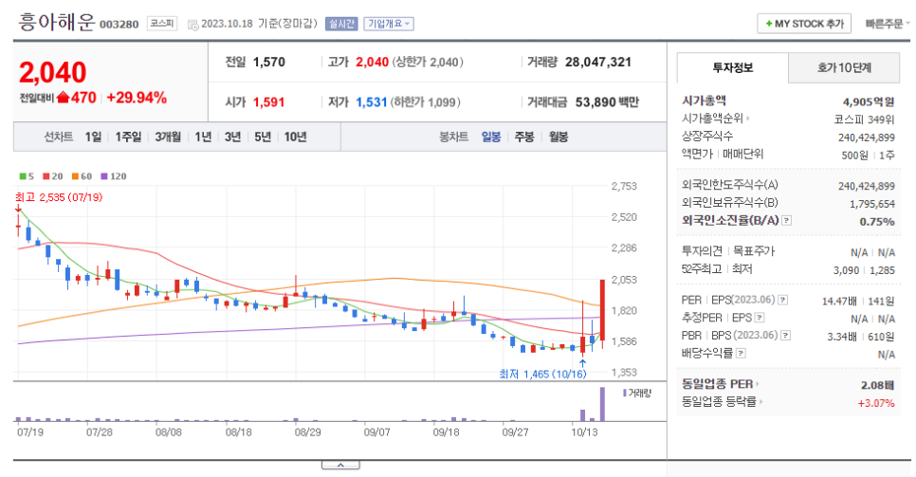This screenshot has height=477, width=916.
Task: Click 거래량 value 28,047,321
Action: point(598,62)
